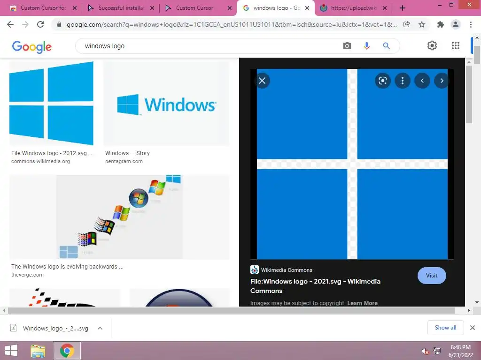This screenshot has height=360, width=481.
Task: Click Wikimedia Commons source name
Action: pos(287,270)
